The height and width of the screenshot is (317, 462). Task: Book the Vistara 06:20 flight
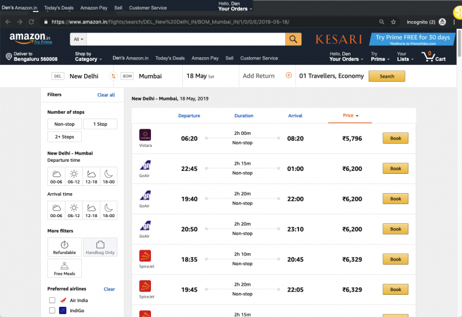[x=395, y=138]
